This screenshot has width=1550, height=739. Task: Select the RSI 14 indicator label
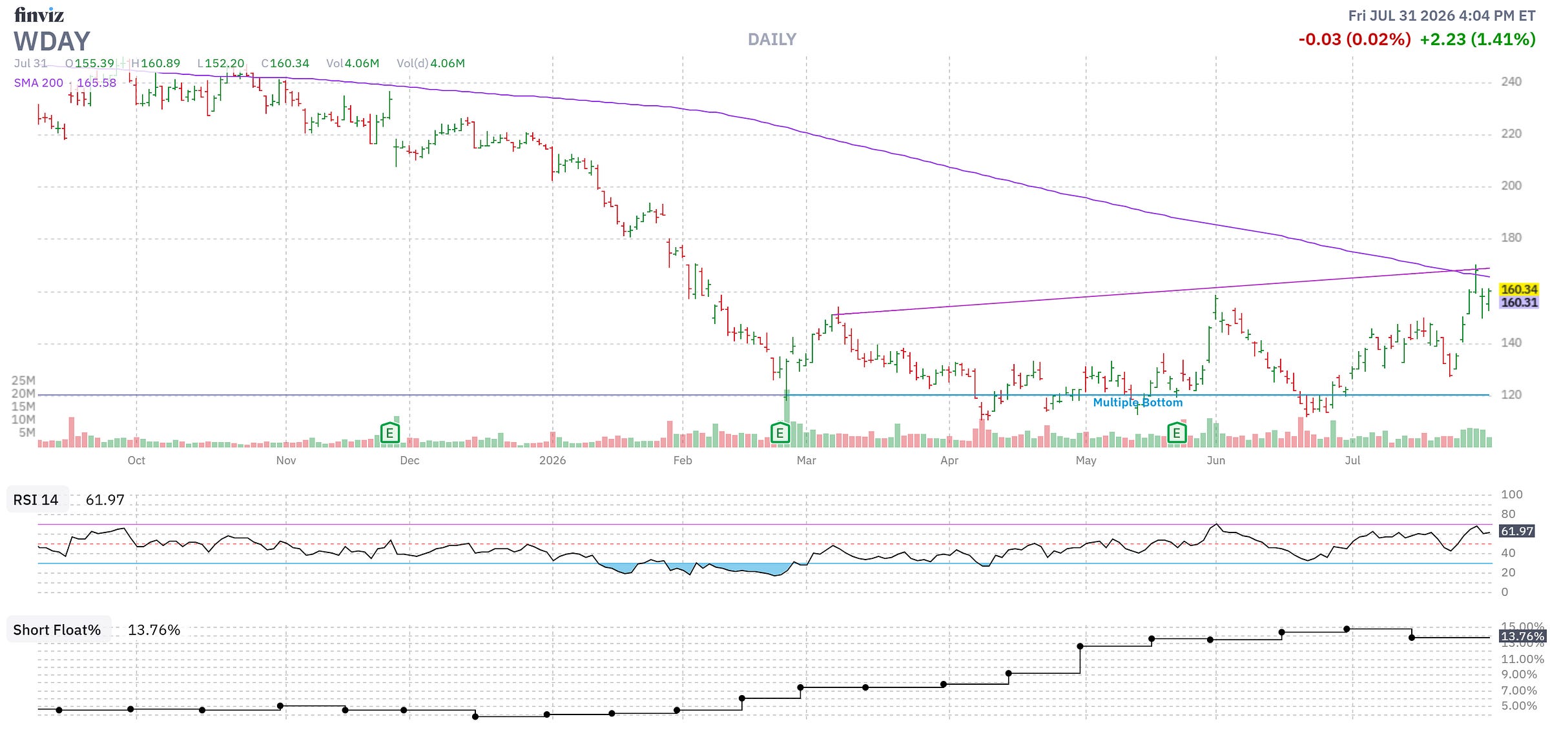pos(36,500)
